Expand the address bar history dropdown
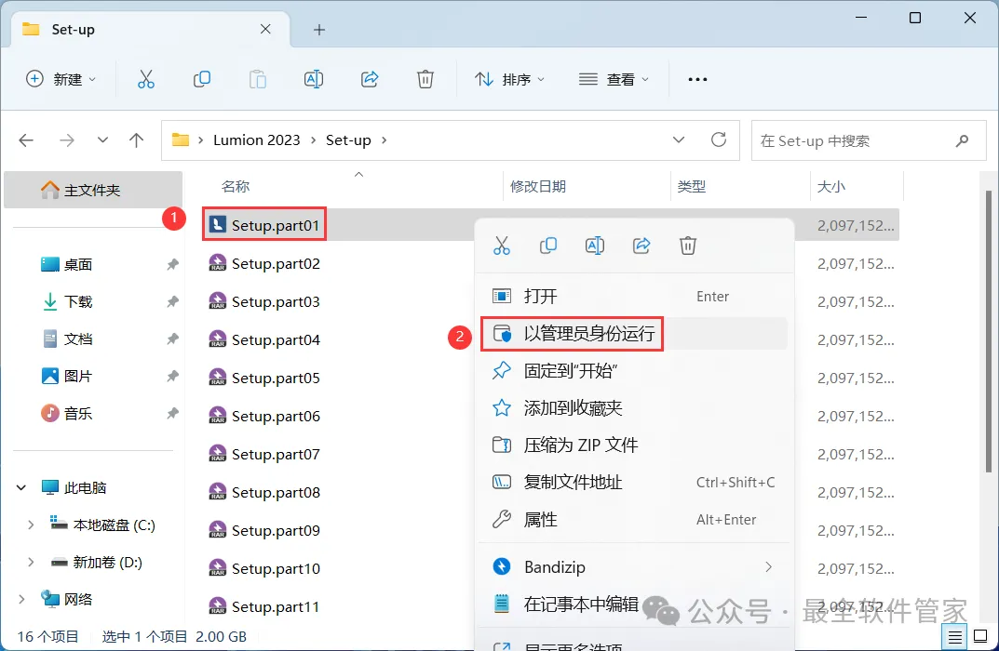The image size is (999, 651). tap(679, 140)
